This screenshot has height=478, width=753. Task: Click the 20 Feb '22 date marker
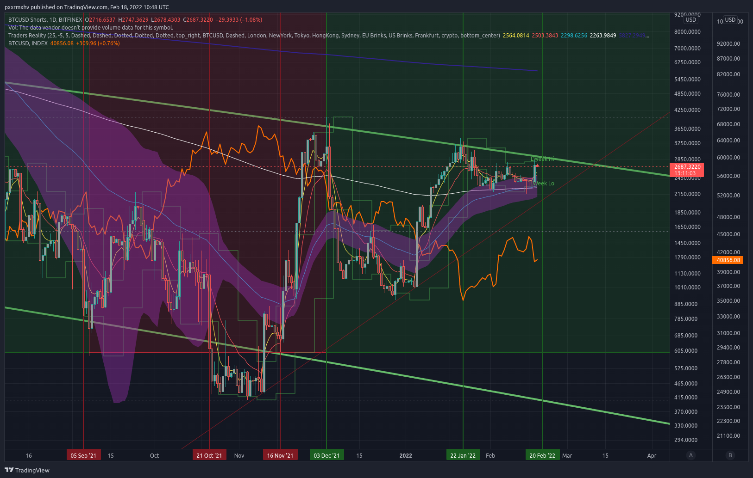point(542,455)
